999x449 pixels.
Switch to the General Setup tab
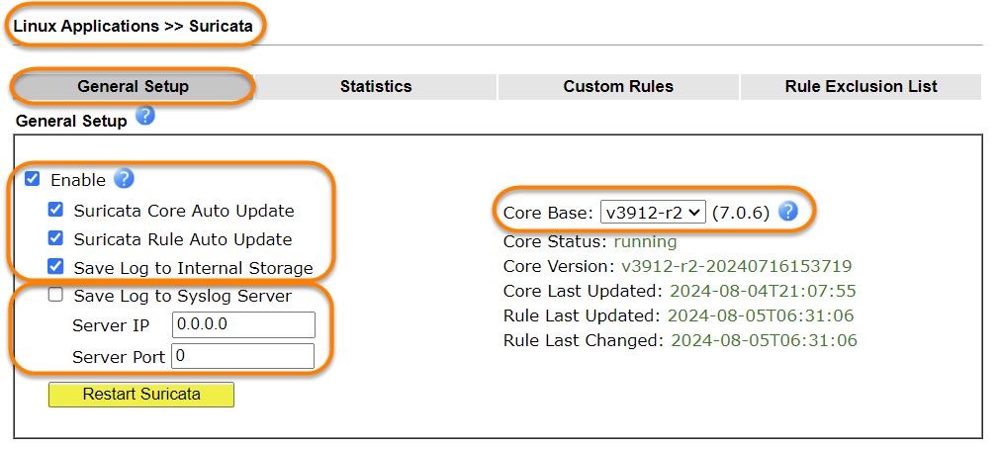point(134,87)
